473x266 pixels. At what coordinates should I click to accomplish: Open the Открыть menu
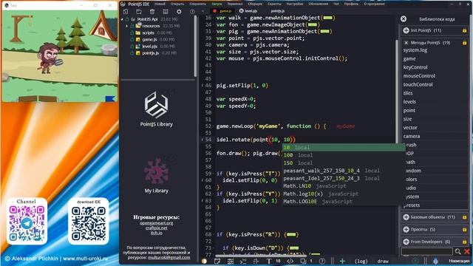pos(177,4)
